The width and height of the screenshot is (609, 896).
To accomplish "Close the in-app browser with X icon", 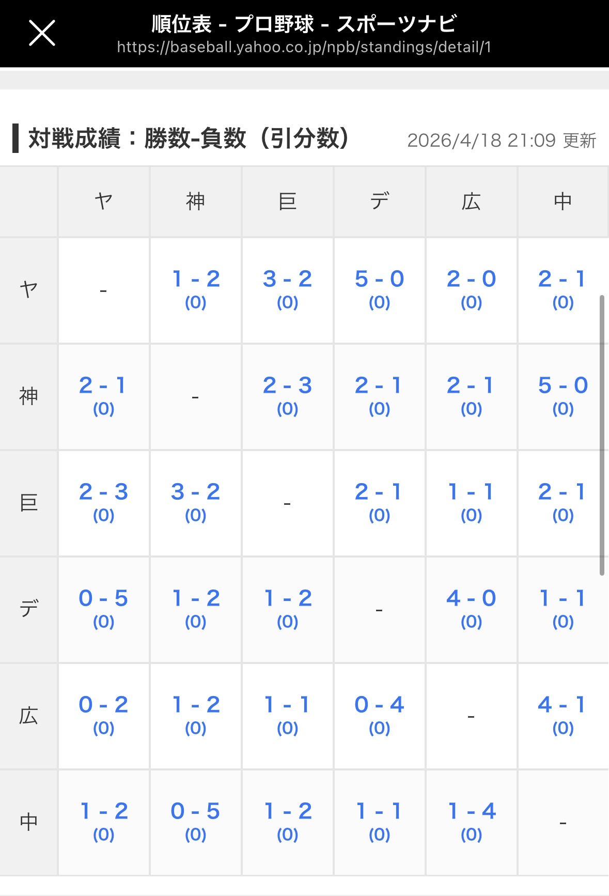I will pyautogui.click(x=42, y=34).
